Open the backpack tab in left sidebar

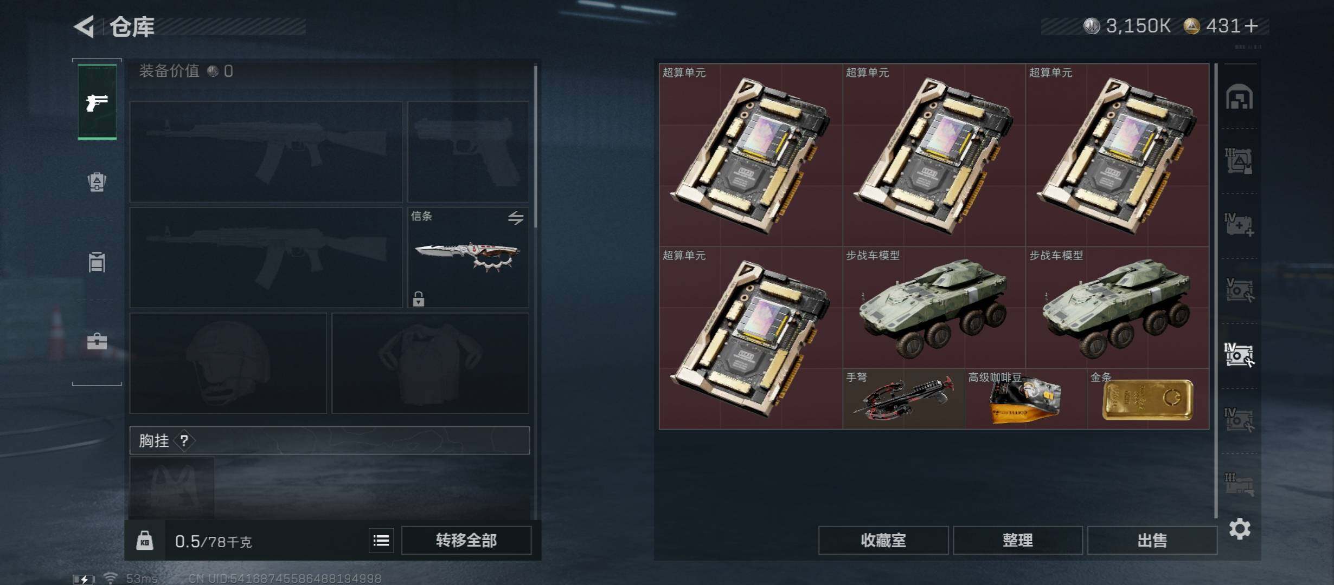tap(97, 182)
